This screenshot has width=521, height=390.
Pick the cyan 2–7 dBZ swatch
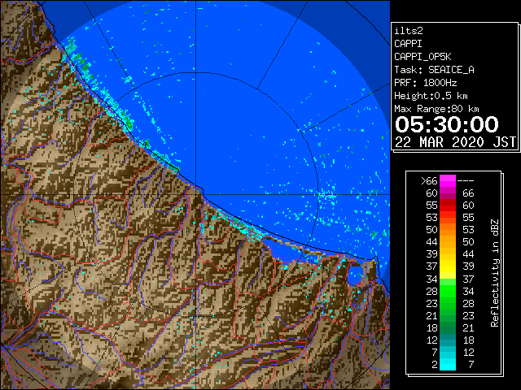point(448,365)
